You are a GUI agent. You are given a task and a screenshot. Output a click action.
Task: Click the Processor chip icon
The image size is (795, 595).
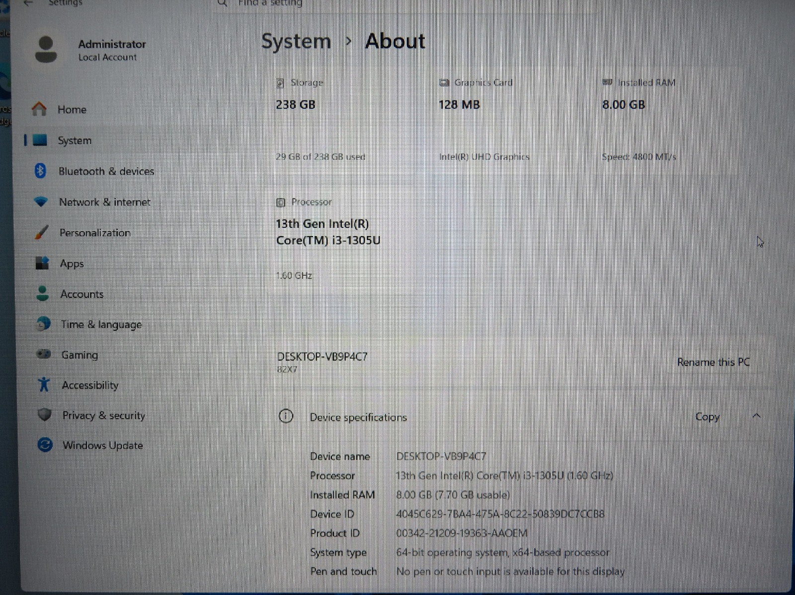click(281, 202)
